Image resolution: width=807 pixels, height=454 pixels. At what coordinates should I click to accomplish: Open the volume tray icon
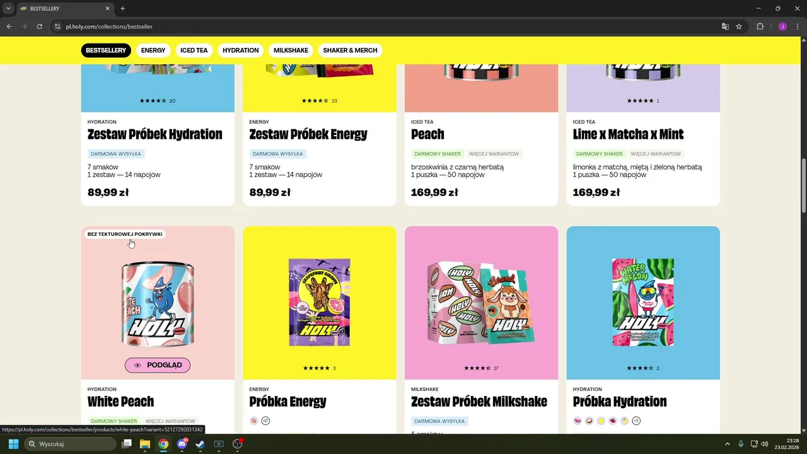click(765, 444)
